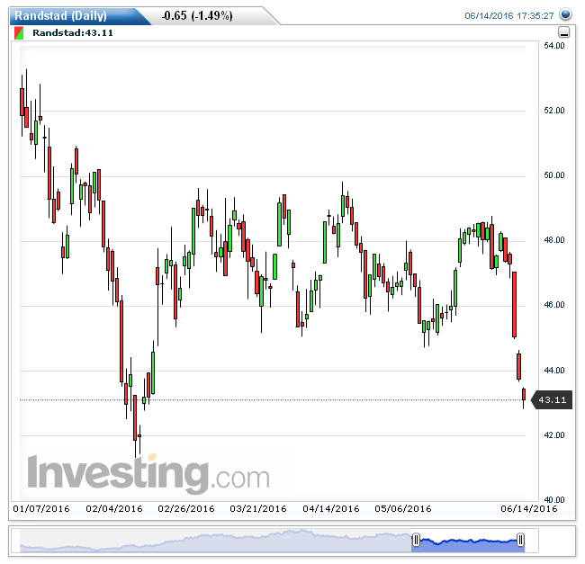Viewport: 585px width, 564px height.
Task: Click the 42.00 price axis label
Action: (554, 435)
